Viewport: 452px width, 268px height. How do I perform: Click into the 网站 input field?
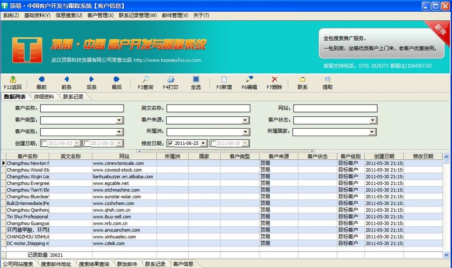coord(335,108)
